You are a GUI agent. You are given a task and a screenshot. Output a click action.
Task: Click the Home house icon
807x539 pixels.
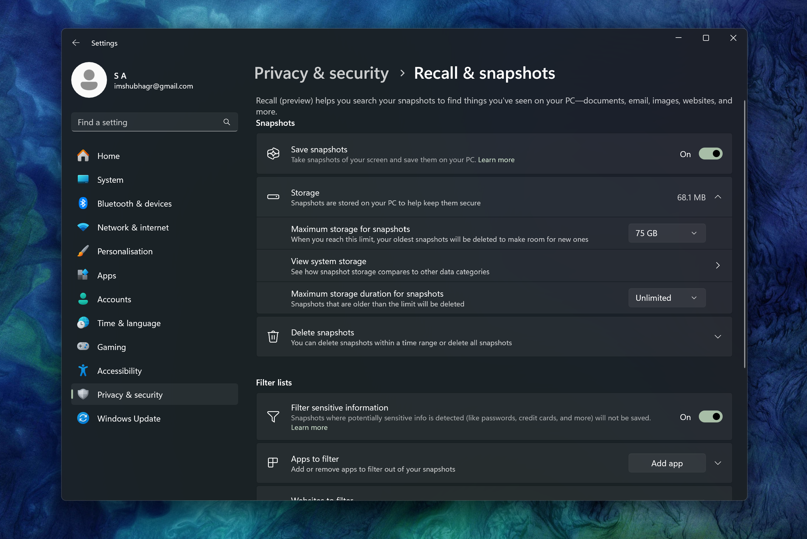(83, 155)
